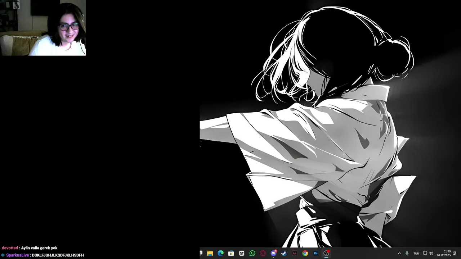Launch Opera GX browser
This screenshot has width=461, height=259.
[x=263, y=253]
